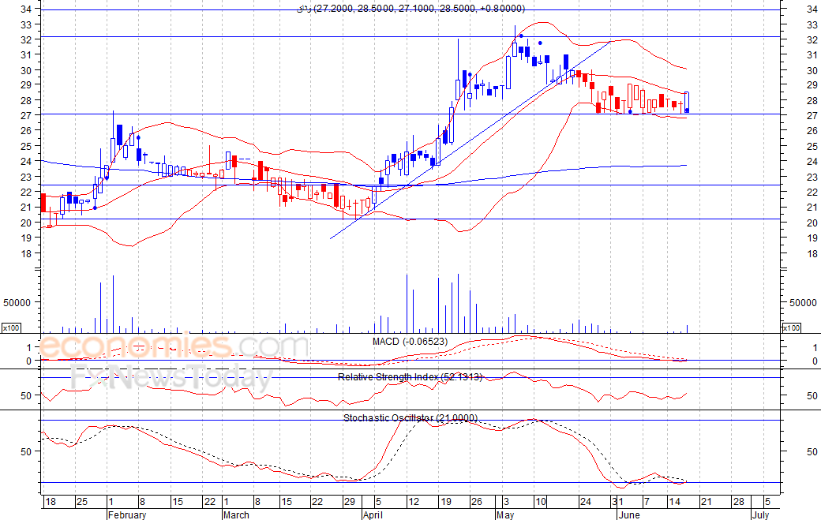Select the May month label on axis
Screen dimensions: 821x520
tap(505, 514)
